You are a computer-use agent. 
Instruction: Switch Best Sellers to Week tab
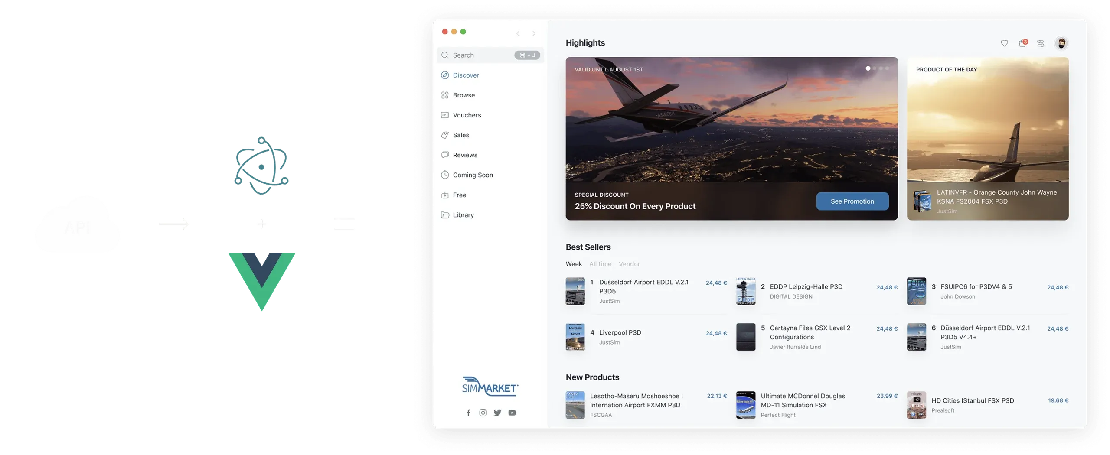pos(574,264)
